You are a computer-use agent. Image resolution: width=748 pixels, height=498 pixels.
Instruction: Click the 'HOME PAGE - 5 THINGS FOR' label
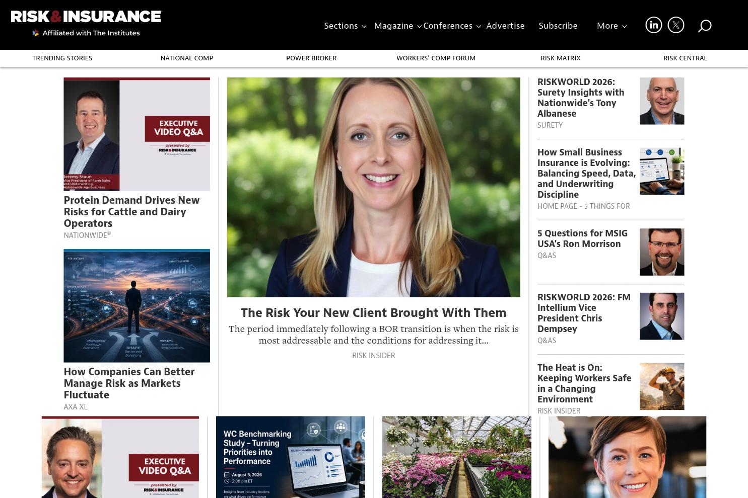584,206
